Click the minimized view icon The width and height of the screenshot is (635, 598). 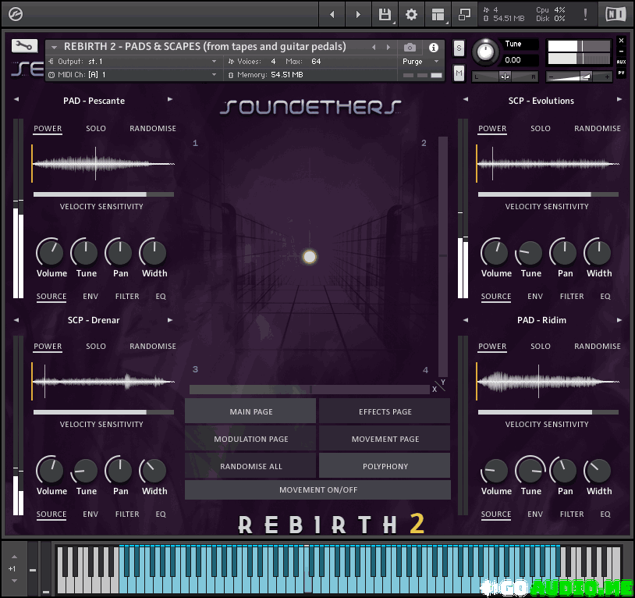coord(464,15)
